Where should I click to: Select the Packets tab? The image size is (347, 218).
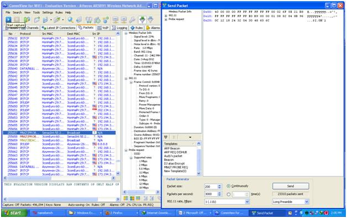[x=86, y=28]
